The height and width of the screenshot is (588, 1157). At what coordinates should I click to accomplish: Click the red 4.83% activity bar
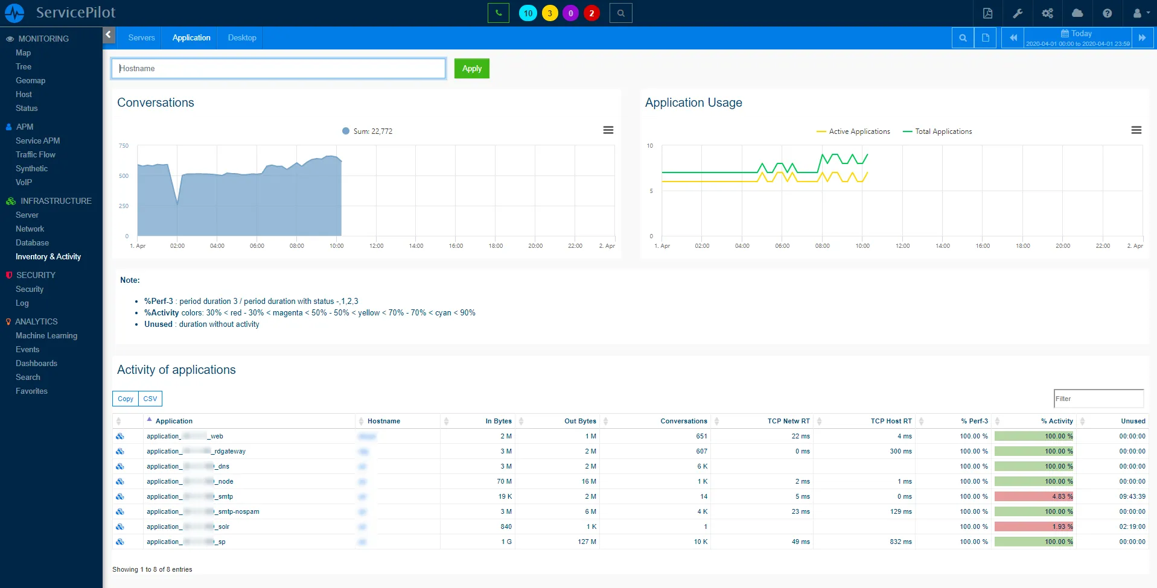pos(1033,496)
